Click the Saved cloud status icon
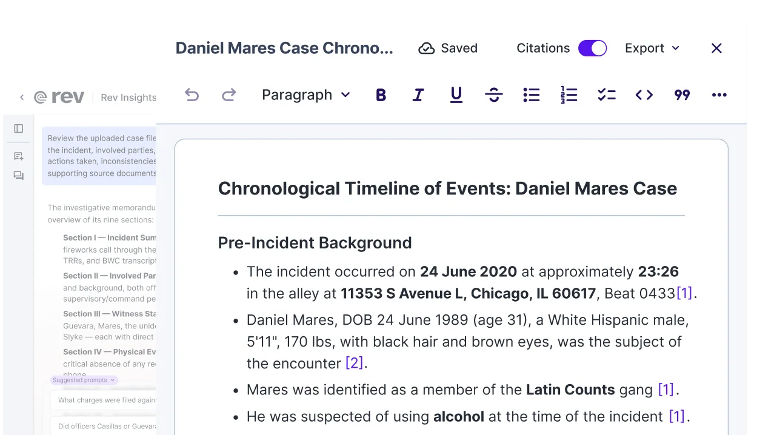774x435 pixels. 427,48
